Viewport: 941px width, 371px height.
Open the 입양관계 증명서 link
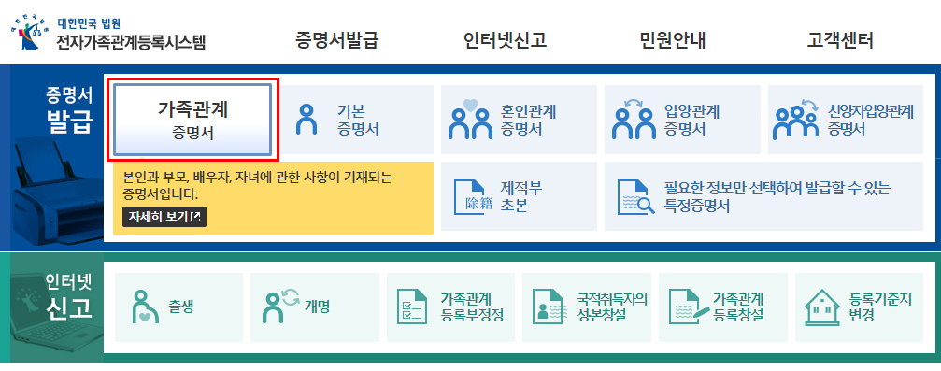[x=691, y=120]
